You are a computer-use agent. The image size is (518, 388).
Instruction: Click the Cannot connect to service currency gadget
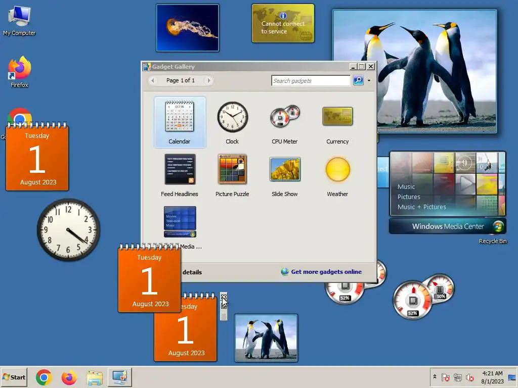[x=283, y=23]
